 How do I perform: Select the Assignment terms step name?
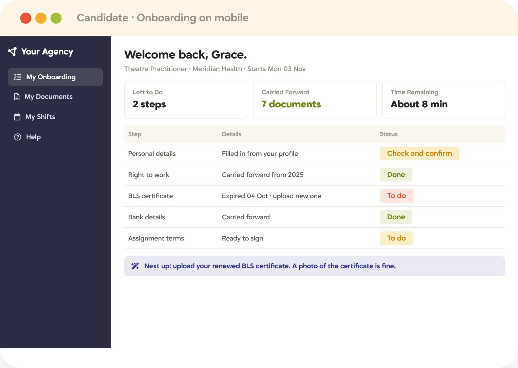(156, 238)
